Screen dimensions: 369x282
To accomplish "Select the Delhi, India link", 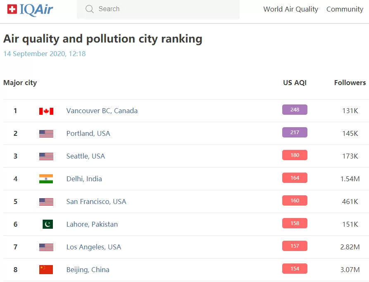I will (84, 179).
